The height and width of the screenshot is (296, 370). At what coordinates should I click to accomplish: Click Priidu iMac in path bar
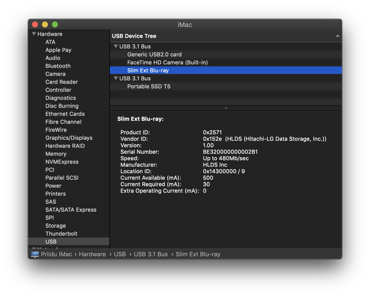point(56,254)
